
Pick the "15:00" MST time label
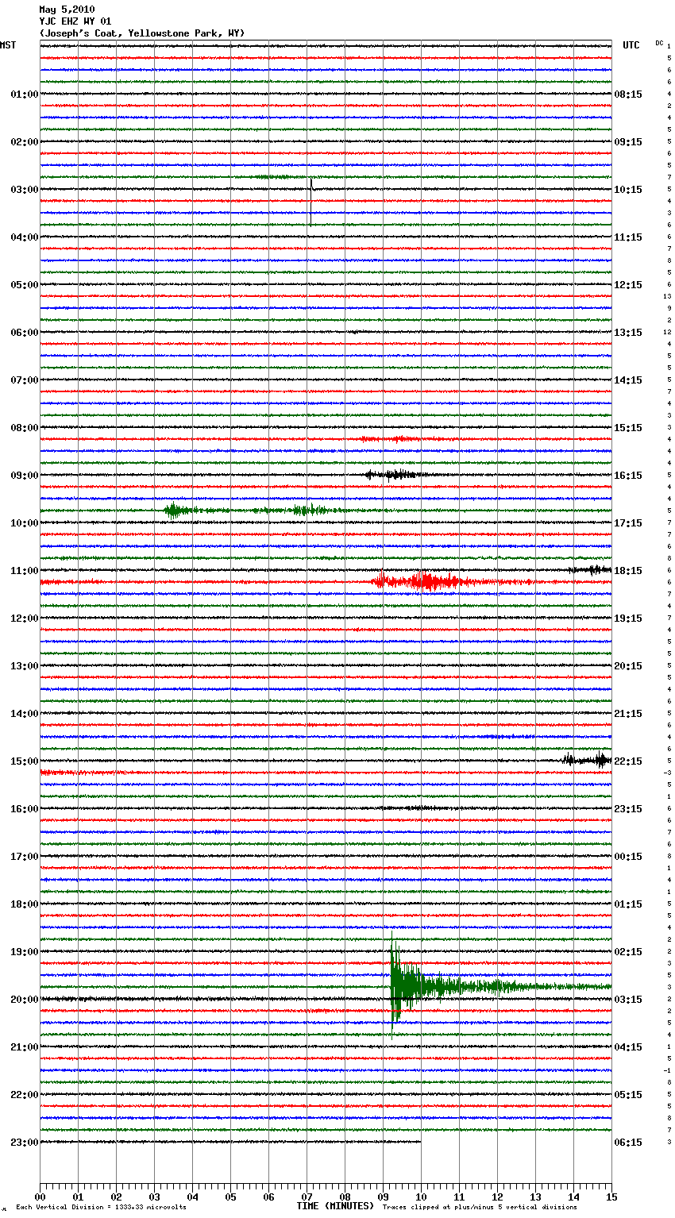click(x=25, y=761)
